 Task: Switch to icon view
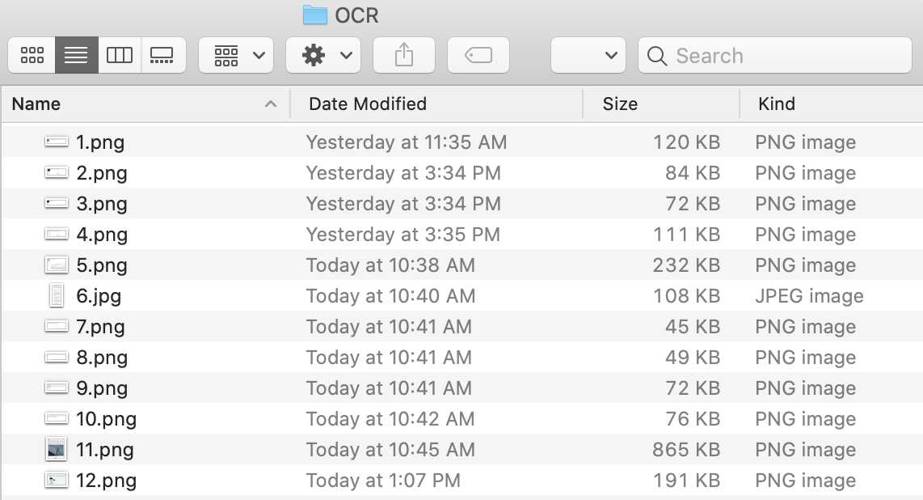32,56
